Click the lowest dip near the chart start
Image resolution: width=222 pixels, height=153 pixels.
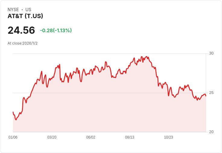(x=16, y=120)
